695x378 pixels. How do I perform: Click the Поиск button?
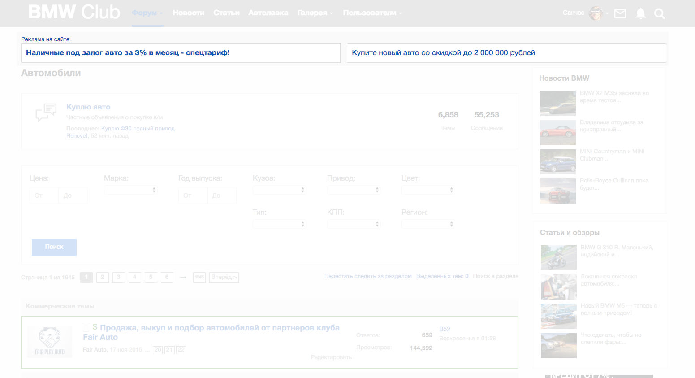point(54,248)
